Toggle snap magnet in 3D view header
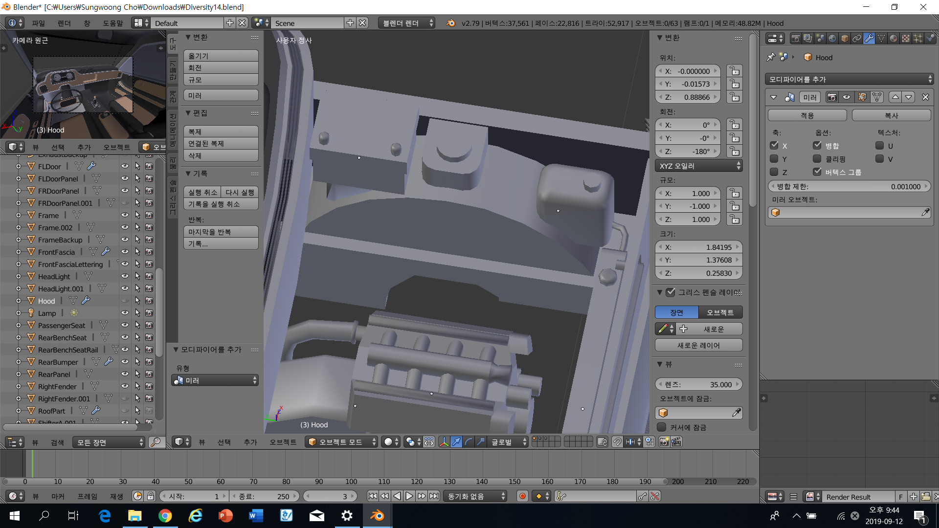The image size is (939, 528). 617,442
